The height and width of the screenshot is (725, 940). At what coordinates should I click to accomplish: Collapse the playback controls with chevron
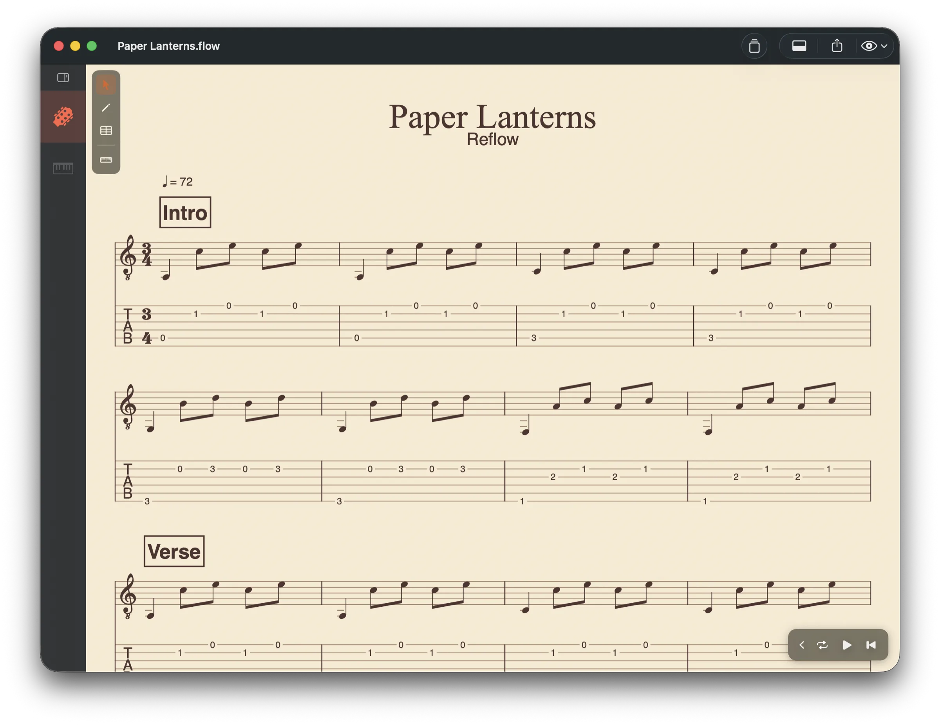801,645
